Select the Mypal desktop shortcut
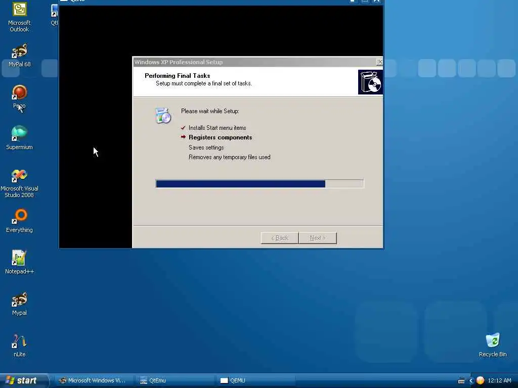Screen dimensions: 518x388 pos(19,304)
